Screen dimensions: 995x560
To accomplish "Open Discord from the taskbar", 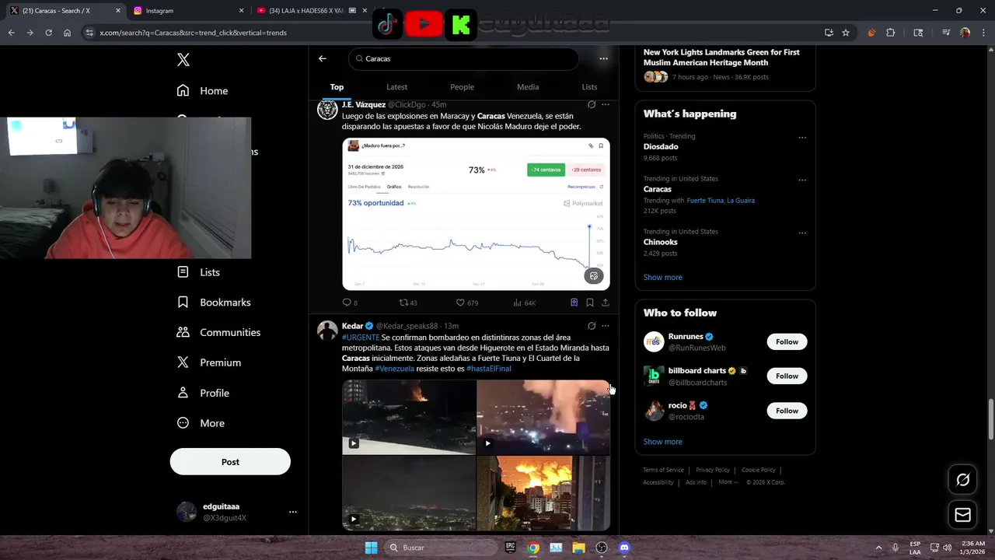I will (x=624, y=548).
